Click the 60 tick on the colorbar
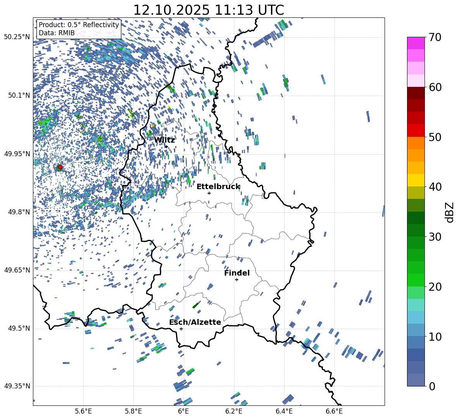459x419 pixels. (435, 87)
